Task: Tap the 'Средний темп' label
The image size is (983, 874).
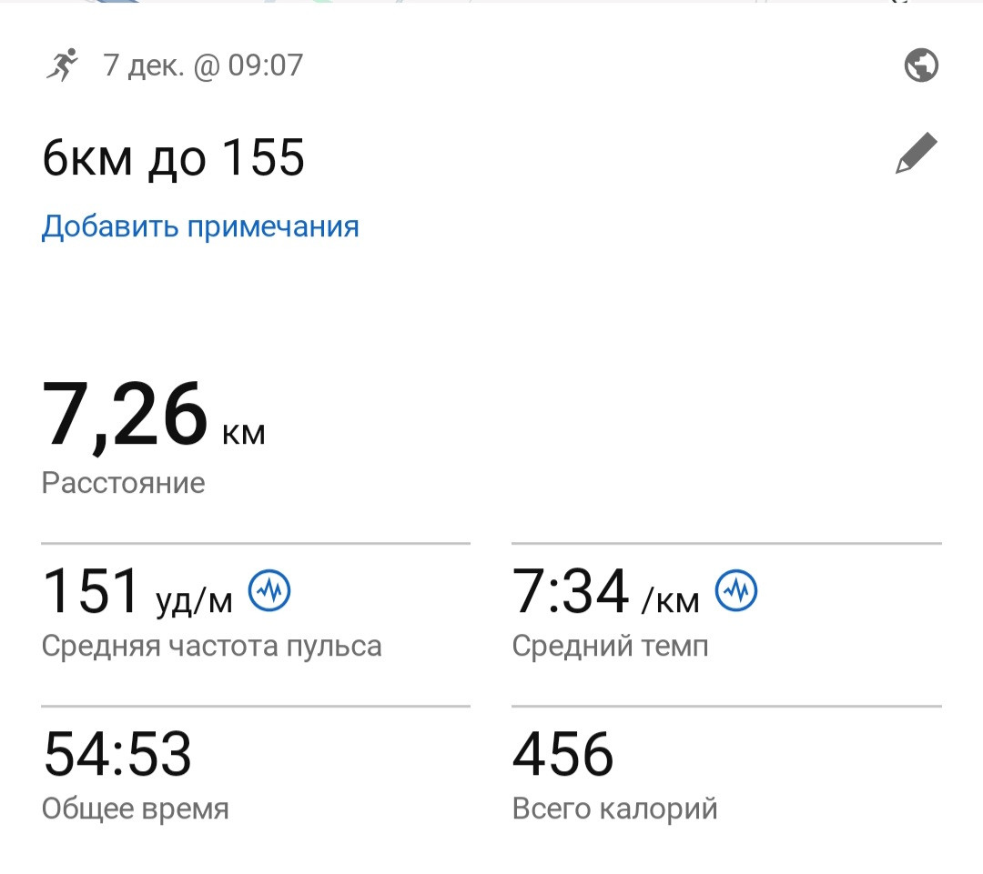Action: coord(611,646)
